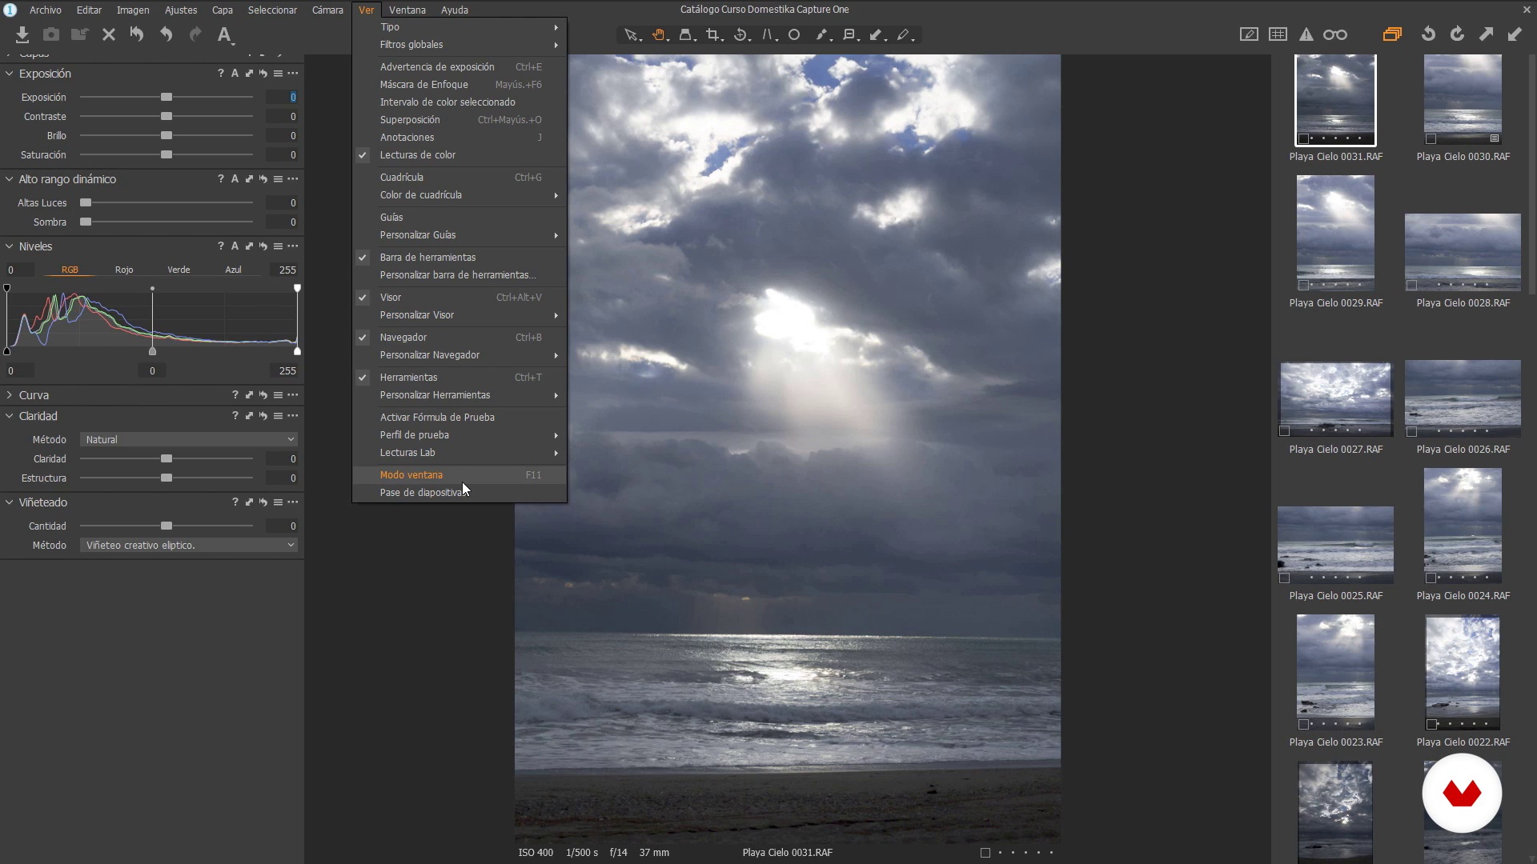Select the Crop tool
The height and width of the screenshot is (864, 1537).
[713, 35]
